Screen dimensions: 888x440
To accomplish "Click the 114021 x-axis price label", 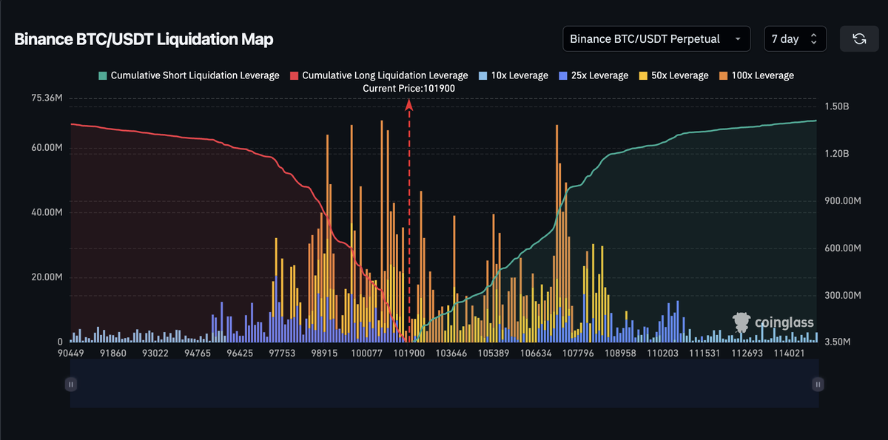I will click(x=788, y=353).
